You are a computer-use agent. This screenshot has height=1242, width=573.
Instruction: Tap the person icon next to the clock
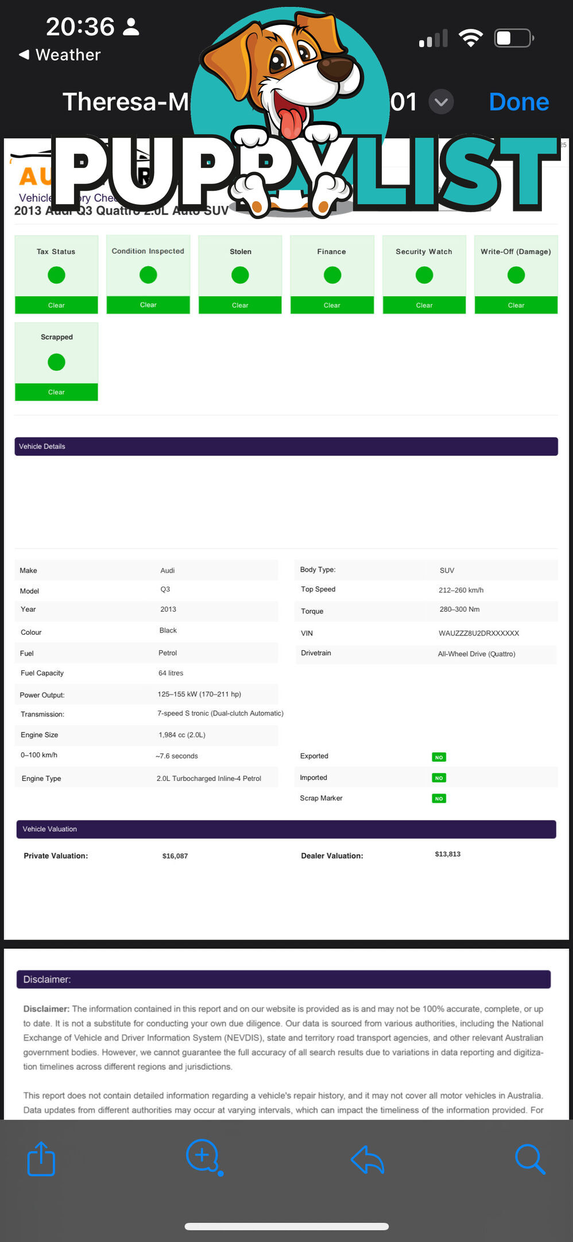(x=131, y=26)
